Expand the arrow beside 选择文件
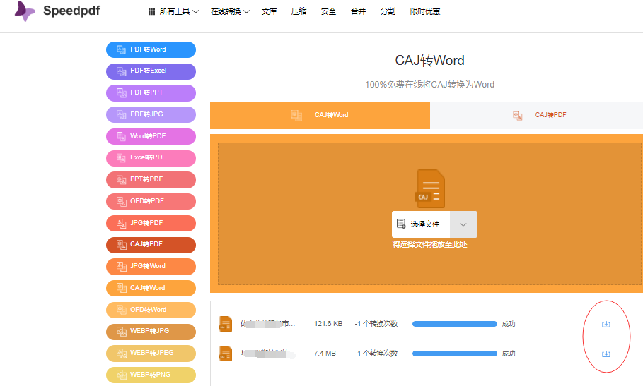Image resolution: width=643 pixels, height=386 pixels. (x=463, y=224)
